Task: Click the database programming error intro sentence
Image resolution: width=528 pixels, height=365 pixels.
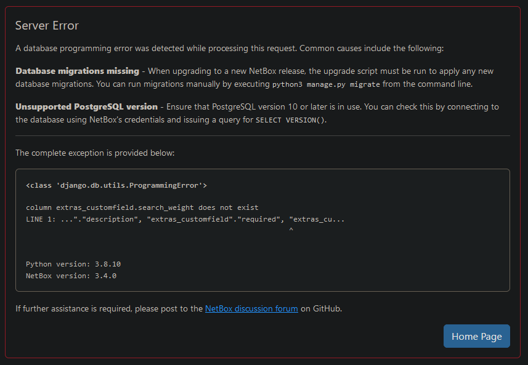Action: [x=229, y=49]
